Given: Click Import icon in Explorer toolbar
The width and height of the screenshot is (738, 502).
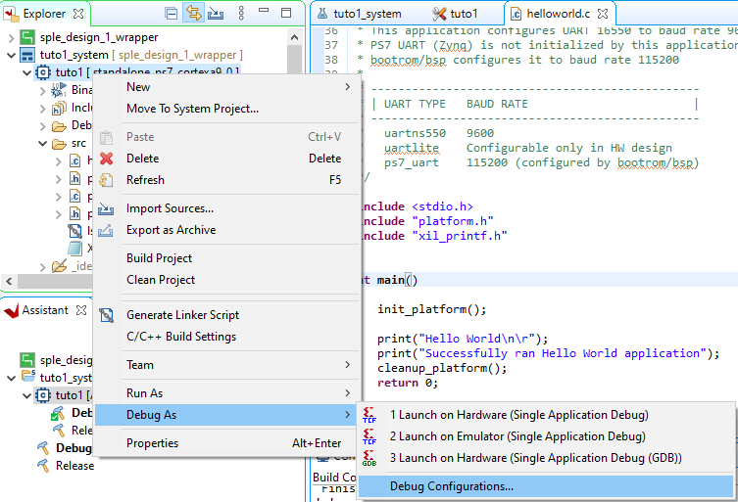Looking at the screenshot, I should (216, 14).
